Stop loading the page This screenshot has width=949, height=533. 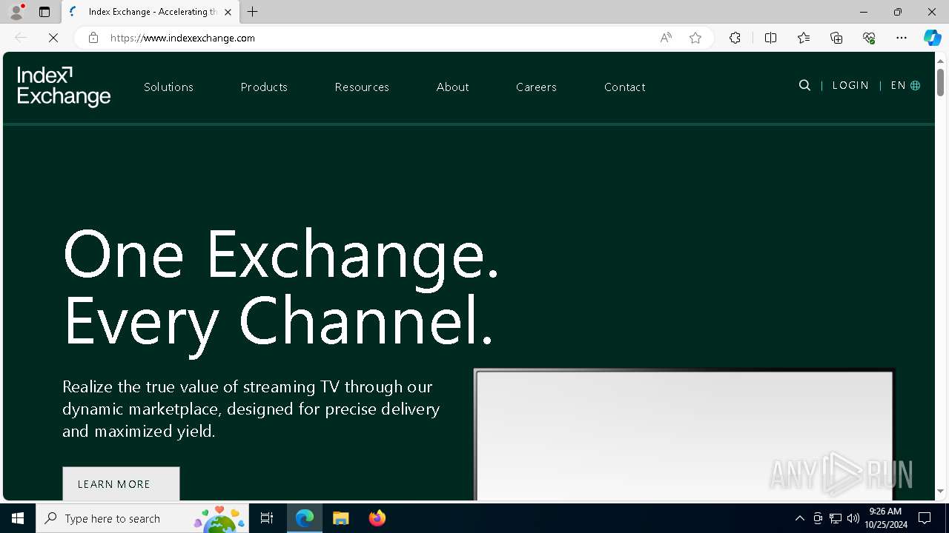53,38
